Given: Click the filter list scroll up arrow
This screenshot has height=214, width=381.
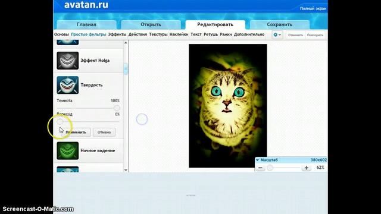Looking at the screenshot, I should [x=126, y=43].
